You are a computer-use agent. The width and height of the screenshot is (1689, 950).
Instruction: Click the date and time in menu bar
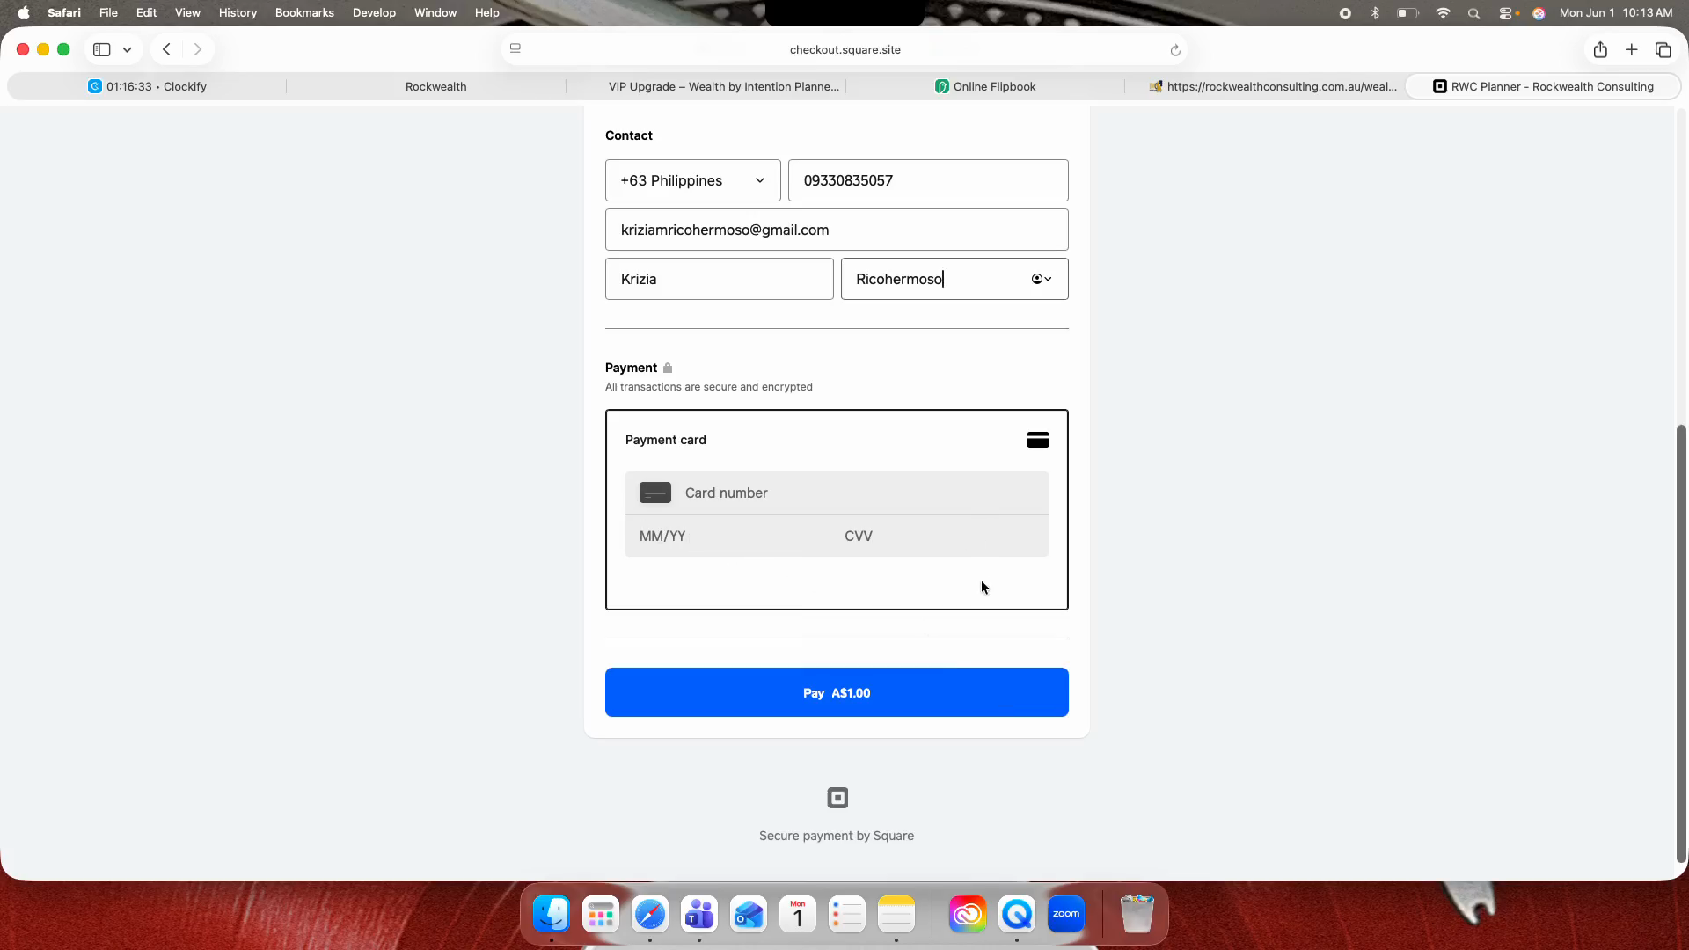click(1616, 12)
